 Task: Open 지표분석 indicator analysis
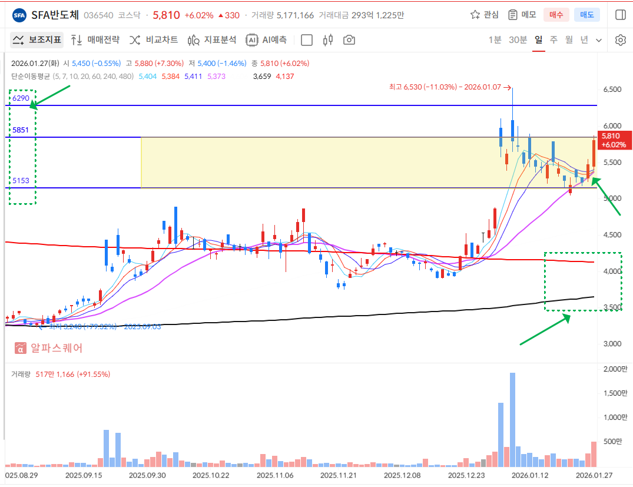[212, 40]
